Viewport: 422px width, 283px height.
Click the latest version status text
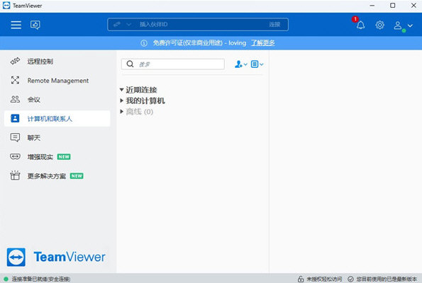[x=387, y=279]
